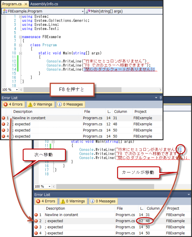Click the red error icon of row 3 in bottom list
The height and width of the screenshot is (237, 192).
click(36, 227)
